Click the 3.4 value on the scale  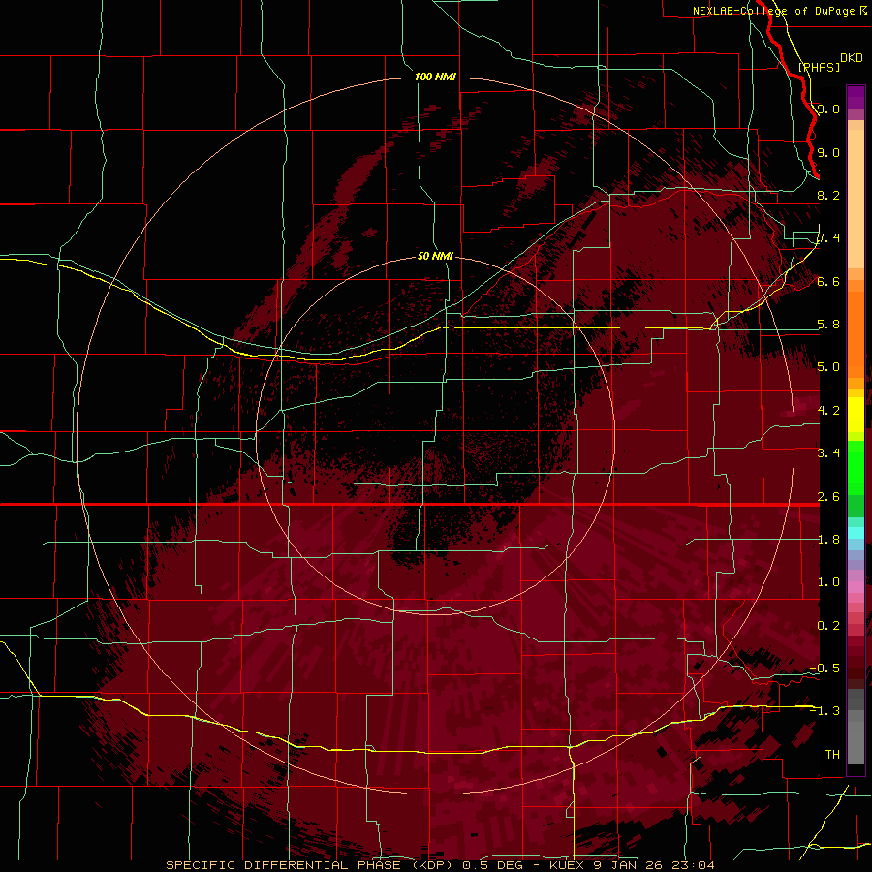point(828,452)
